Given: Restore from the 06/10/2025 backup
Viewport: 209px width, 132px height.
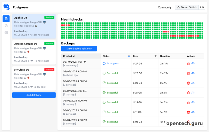Looking at the screenshot, I should tap(193, 63).
